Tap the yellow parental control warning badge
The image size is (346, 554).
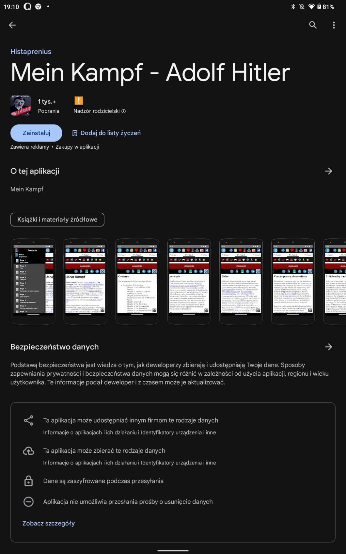click(x=79, y=101)
